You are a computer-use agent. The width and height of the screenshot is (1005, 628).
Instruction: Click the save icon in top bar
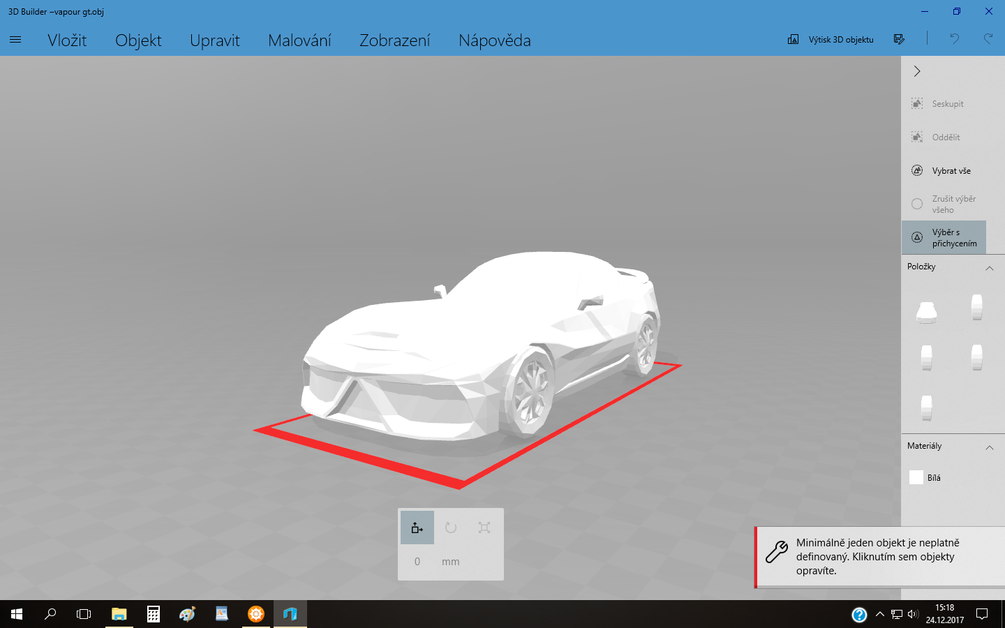(x=899, y=39)
